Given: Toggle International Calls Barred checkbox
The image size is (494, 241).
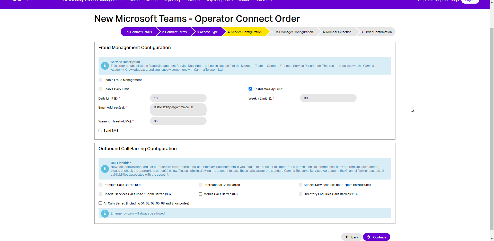Looking at the screenshot, I should click(x=200, y=185).
